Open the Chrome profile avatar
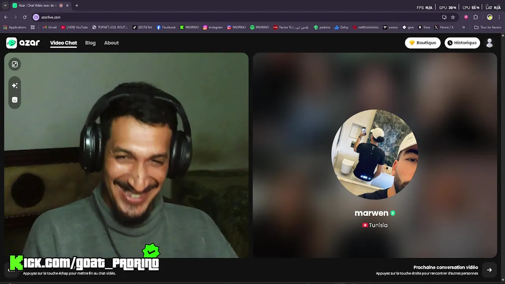This screenshot has height=284, width=505. (x=490, y=17)
